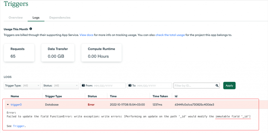Screen dimensions: 268x133
Task: Click the magnifier icon in Filter by ID
Action: coord(217,86)
